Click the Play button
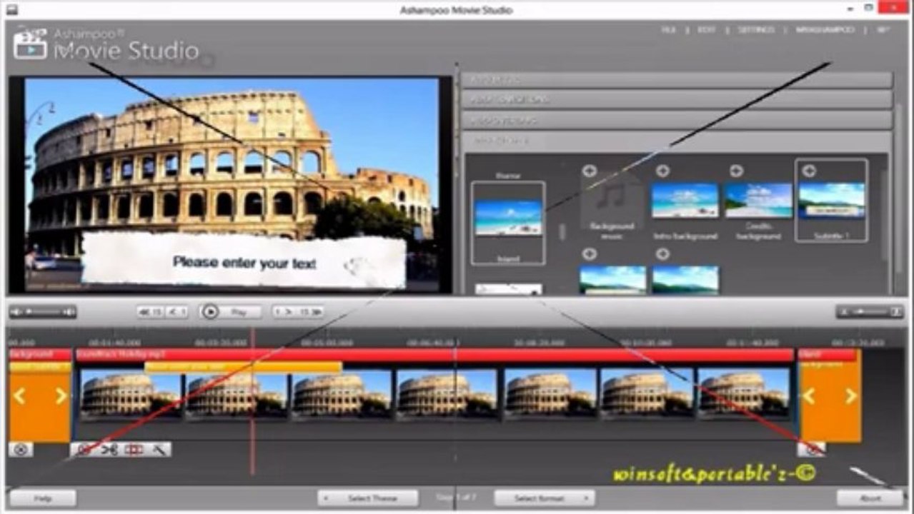This screenshot has height=514, width=914. 230,312
